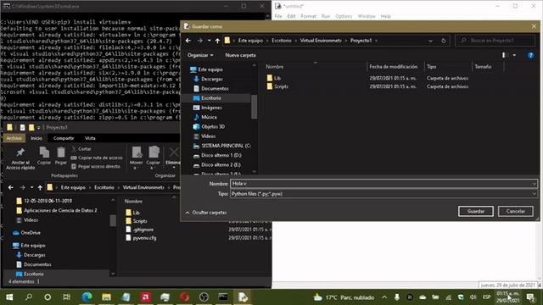The height and width of the screenshot is (305, 543).
Task: Sort by Tipo column header
Action: 432,66
